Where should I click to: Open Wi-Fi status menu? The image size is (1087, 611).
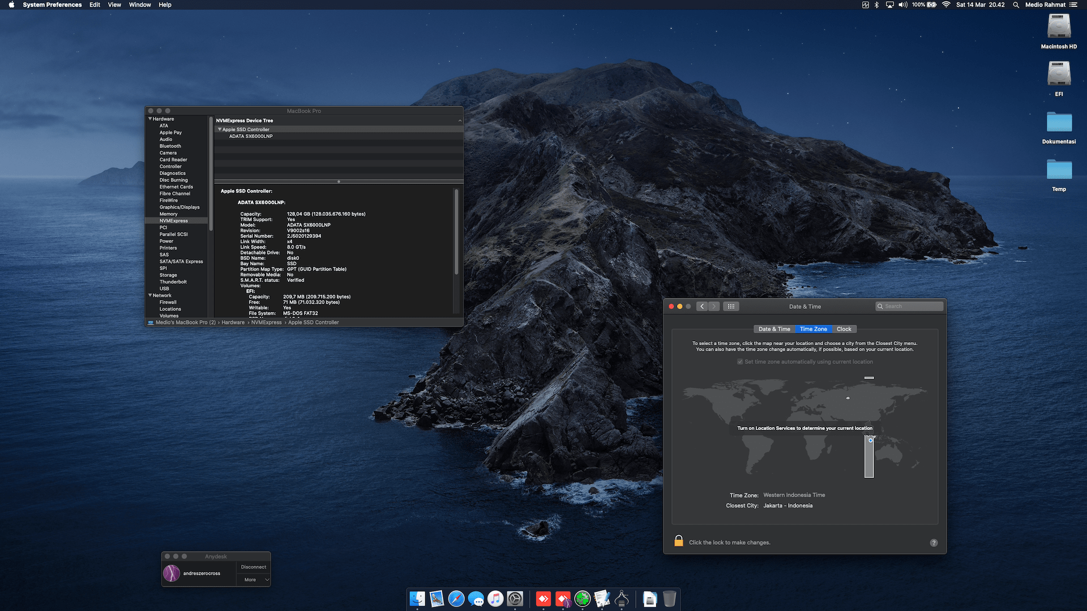[946, 5]
